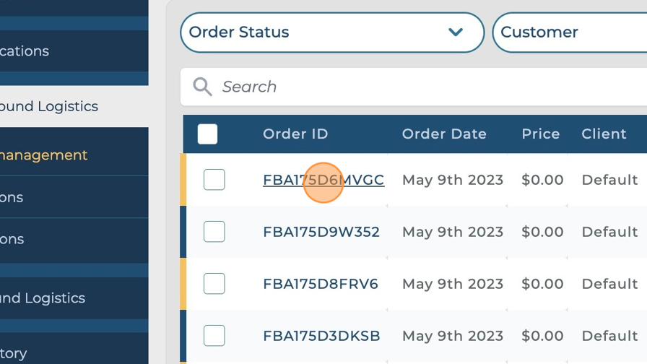Mark checkbox for order FBA175D3DKSB
This screenshot has height=364, width=647.
(x=214, y=336)
